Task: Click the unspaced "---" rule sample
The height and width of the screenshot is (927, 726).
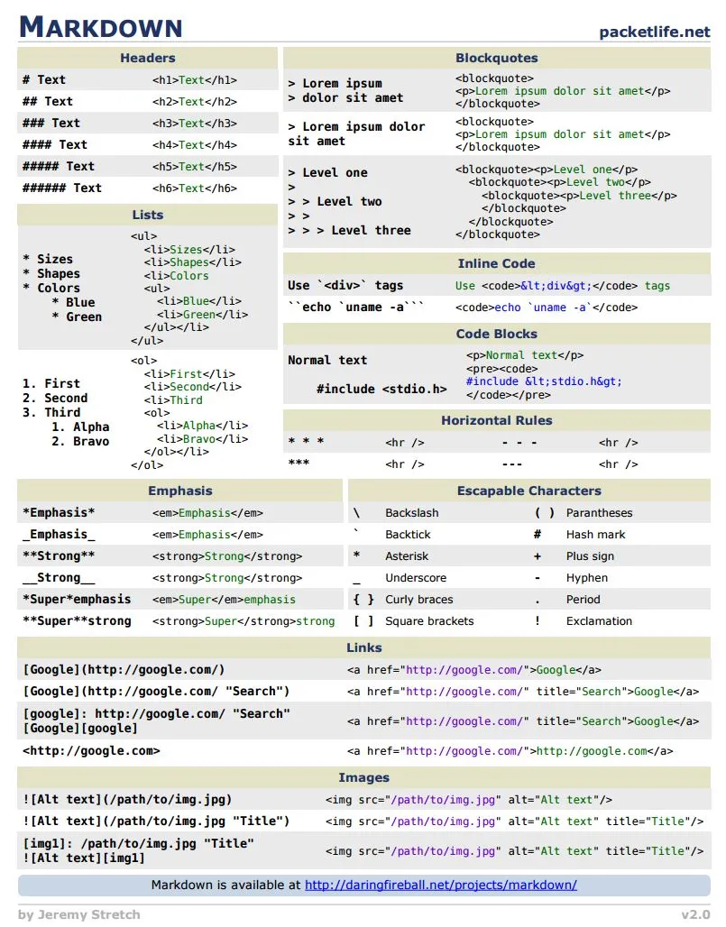Action: 512,464
